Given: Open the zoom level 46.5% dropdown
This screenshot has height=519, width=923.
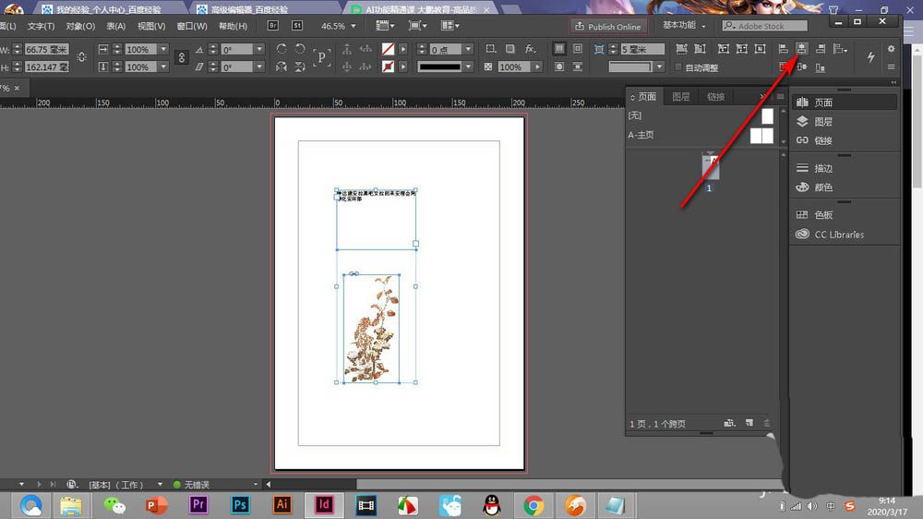Looking at the screenshot, I should 354,26.
